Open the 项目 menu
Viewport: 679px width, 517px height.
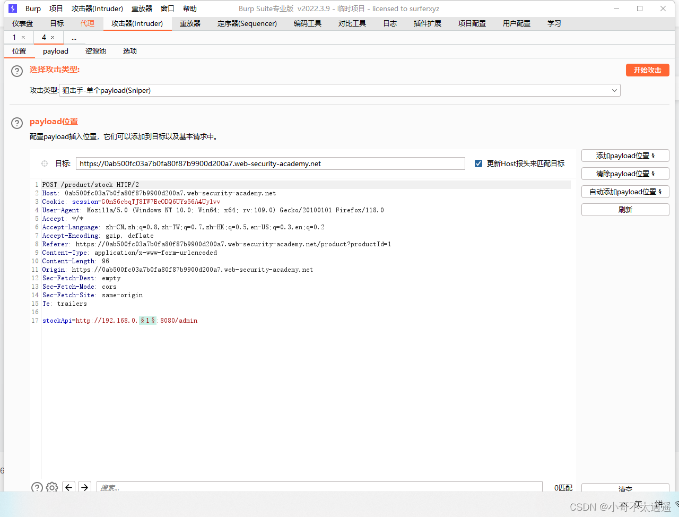56,8
